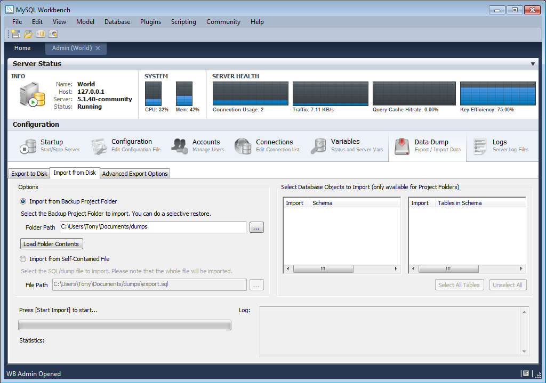Open the Logs server log icon
The image size is (546, 383).
pos(478,145)
